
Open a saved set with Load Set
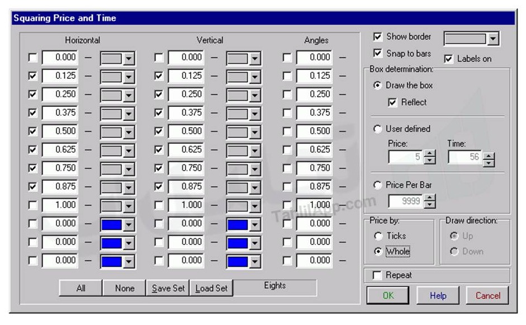(211, 288)
